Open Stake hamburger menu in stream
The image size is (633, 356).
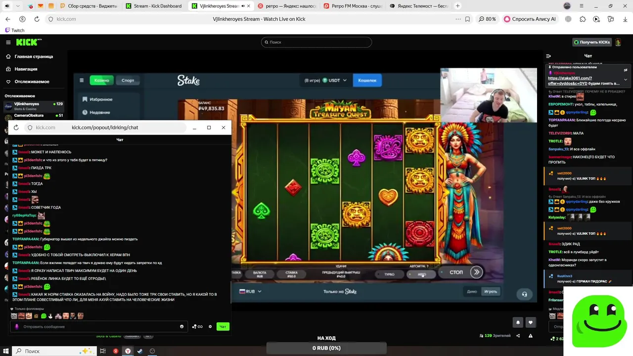[82, 80]
